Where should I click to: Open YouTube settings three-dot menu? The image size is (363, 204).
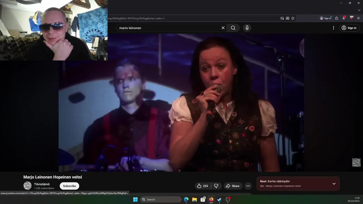point(334,28)
